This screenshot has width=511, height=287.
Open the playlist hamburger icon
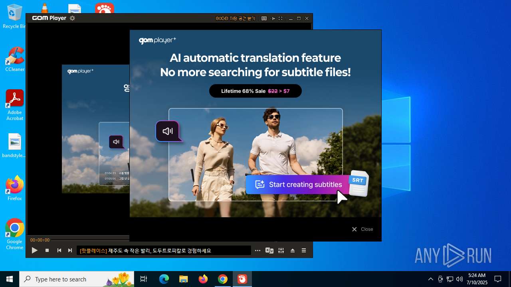304,250
